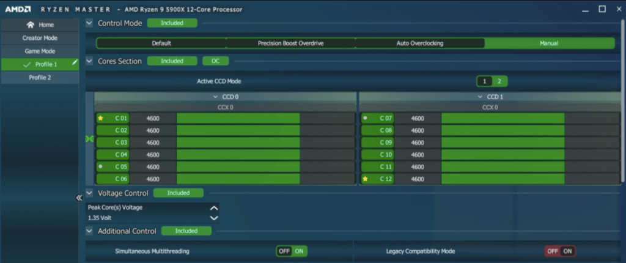Toggle Included badge for Control Mode
Image resolution: width=626 pixels, height=263 pixels.
tap(172, 23)
